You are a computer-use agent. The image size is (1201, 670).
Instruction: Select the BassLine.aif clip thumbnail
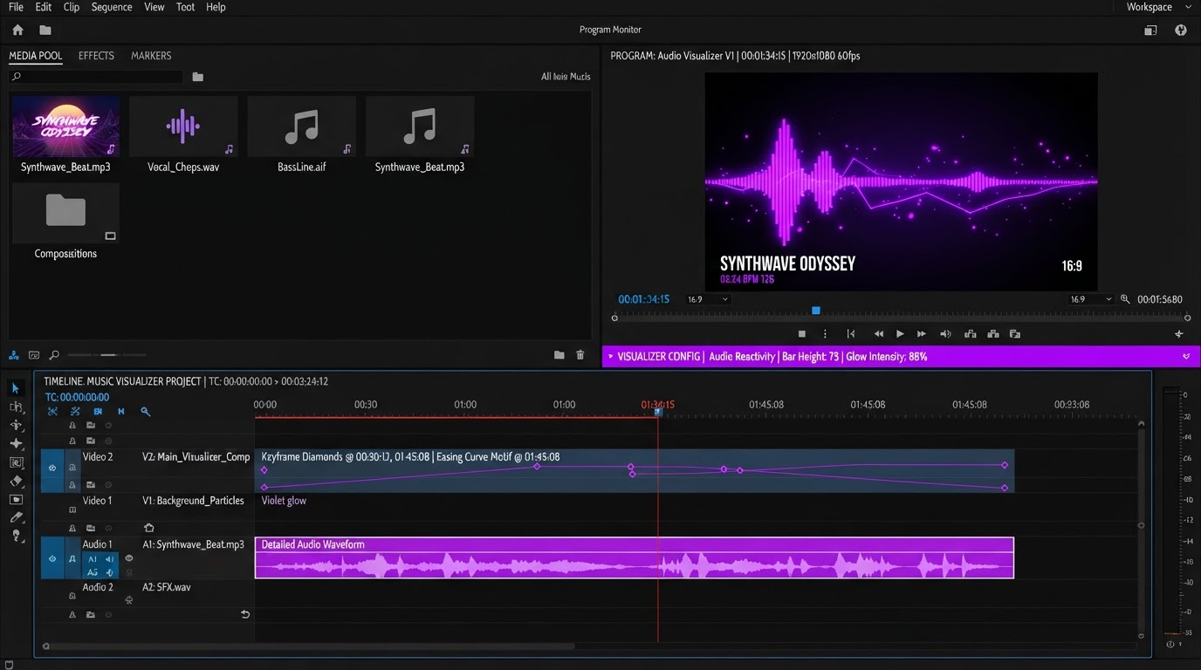point(301,126)
